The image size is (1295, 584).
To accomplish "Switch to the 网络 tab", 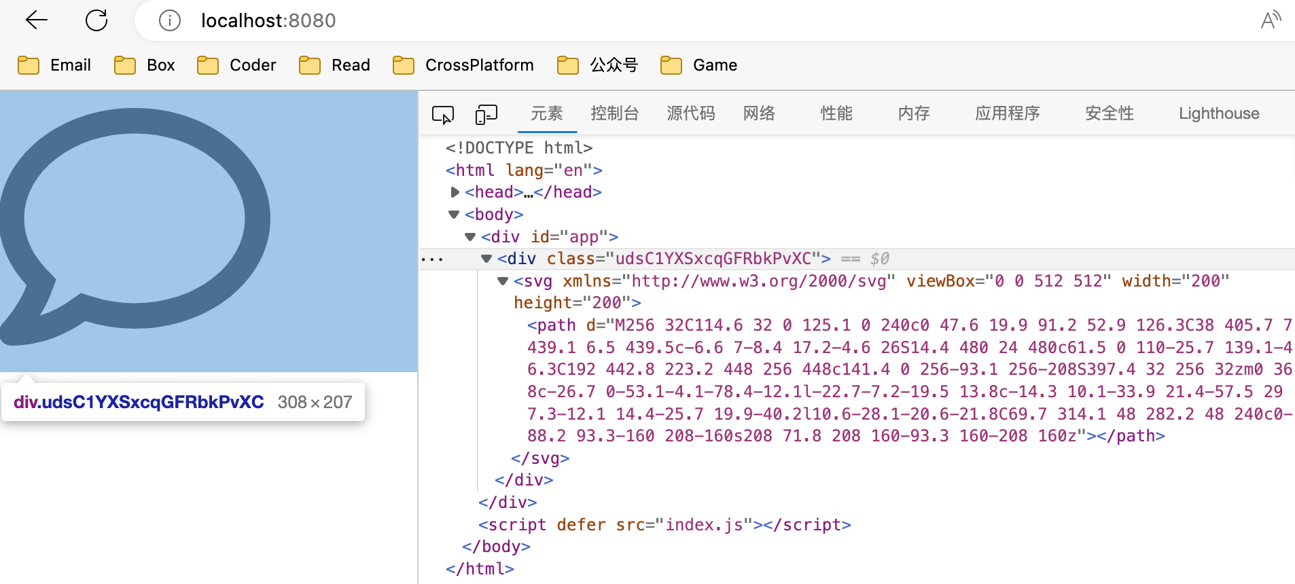I will [x=759, y=113].
